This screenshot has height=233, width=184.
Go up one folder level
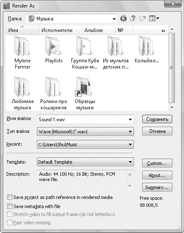[x=133, y=19]
